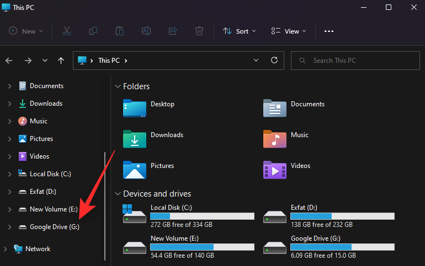The width and height of the screenshot is (425, 266).
Task: Select Exfat (D:) drive icon in Devices
Action: pos(274,217)
